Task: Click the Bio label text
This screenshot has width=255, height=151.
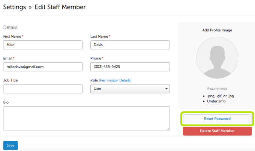Action: (x=6, y=102)
